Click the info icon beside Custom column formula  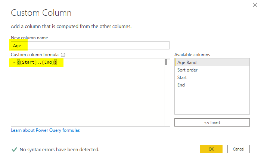click(63, 55)
